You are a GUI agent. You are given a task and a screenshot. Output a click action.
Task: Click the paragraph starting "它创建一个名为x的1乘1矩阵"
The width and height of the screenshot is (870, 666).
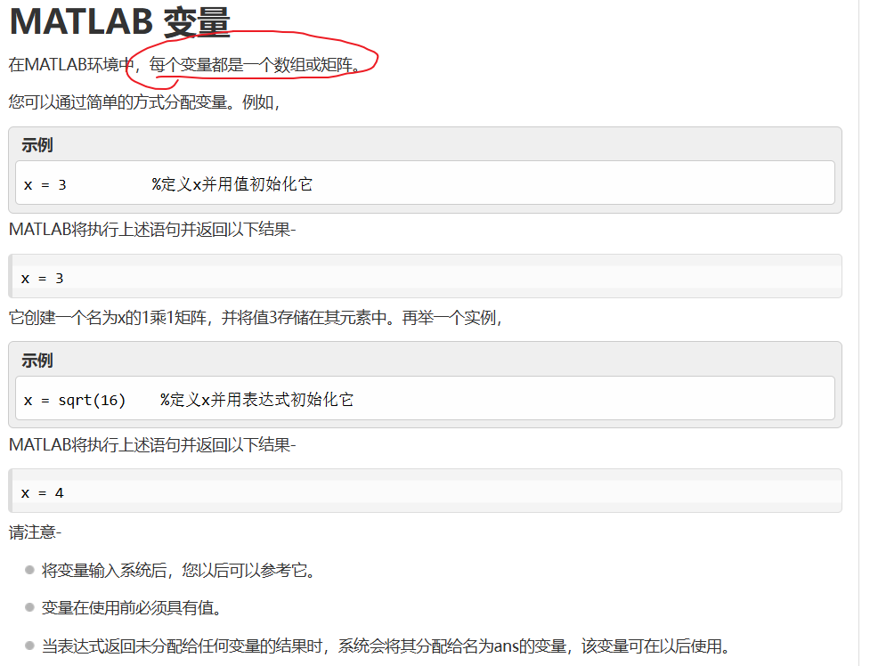256,318
